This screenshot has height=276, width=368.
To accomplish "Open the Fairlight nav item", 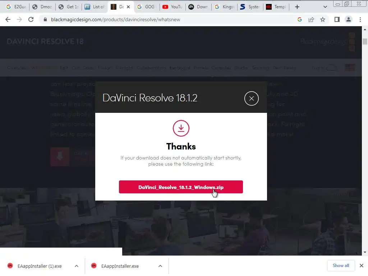I will point(124,68).
